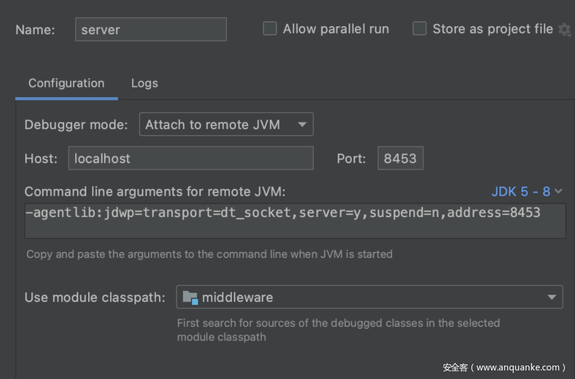Image resolution: width=575 pixels, height=379 pixels.
Task: Click the Port field showing 8453
Action: tap(400, 158)
